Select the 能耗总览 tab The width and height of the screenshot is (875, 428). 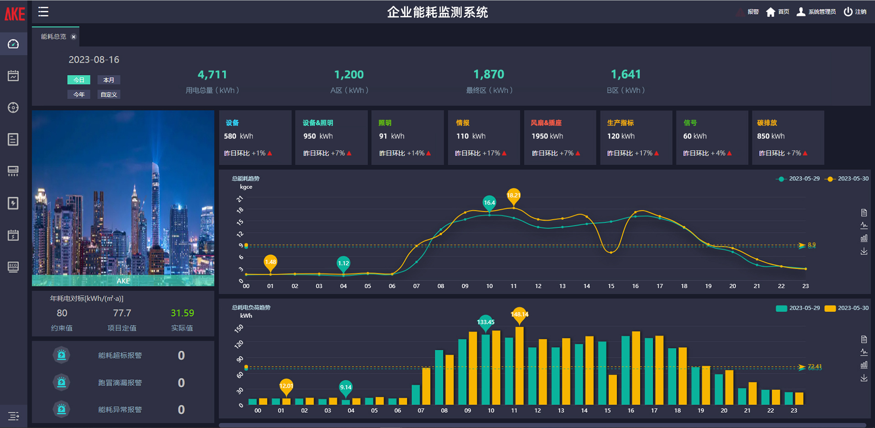[x=53, y=37]
